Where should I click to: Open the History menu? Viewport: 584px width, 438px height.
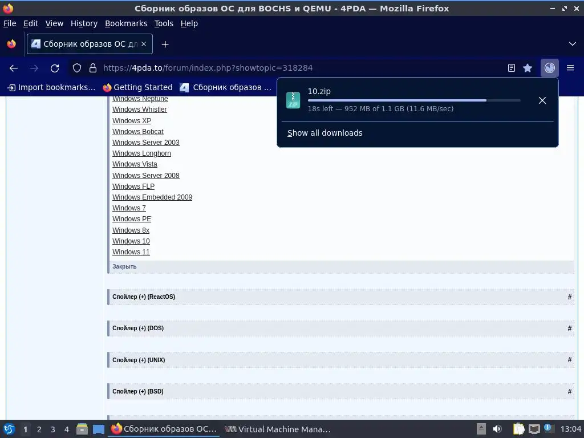click(84, 23)
